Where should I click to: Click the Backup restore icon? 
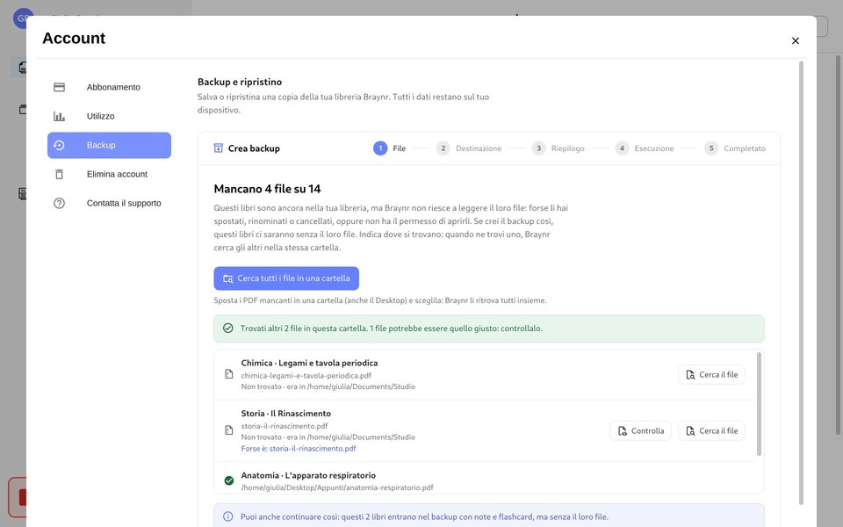pos(59,145)
